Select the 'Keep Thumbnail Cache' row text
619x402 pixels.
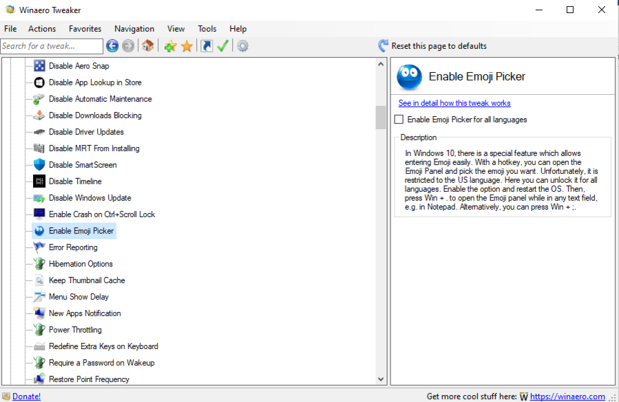(x=87, y=280)
